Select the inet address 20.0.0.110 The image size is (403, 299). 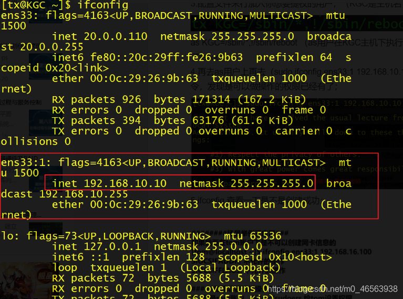point(116,36)
